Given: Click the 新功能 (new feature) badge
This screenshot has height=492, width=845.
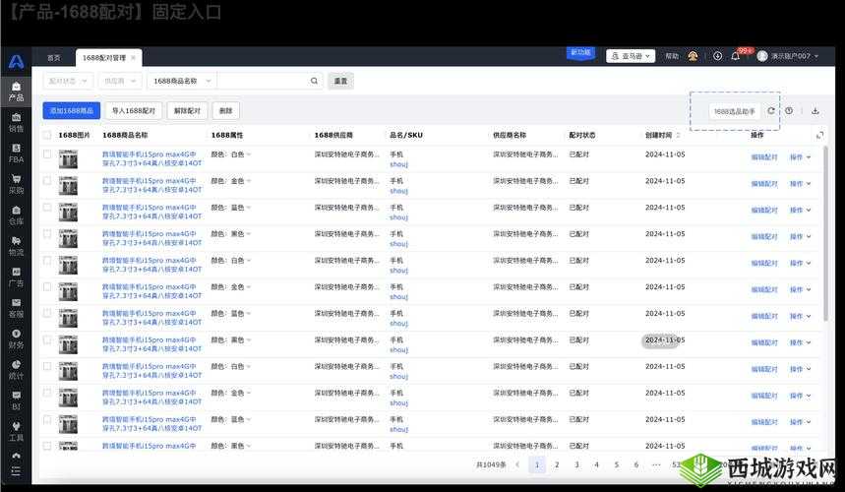Looking at the screenshot, I should (580, 53).
